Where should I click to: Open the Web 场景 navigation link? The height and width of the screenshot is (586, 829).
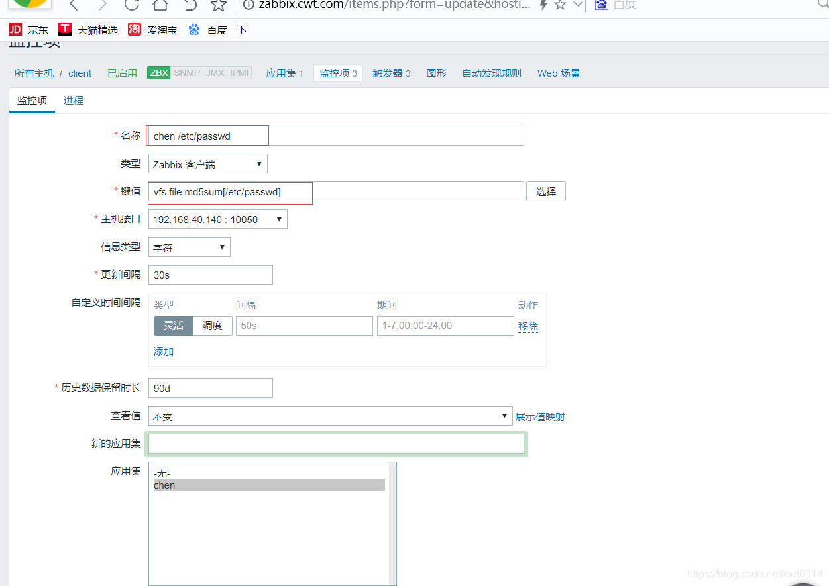(x=559, y=73)
